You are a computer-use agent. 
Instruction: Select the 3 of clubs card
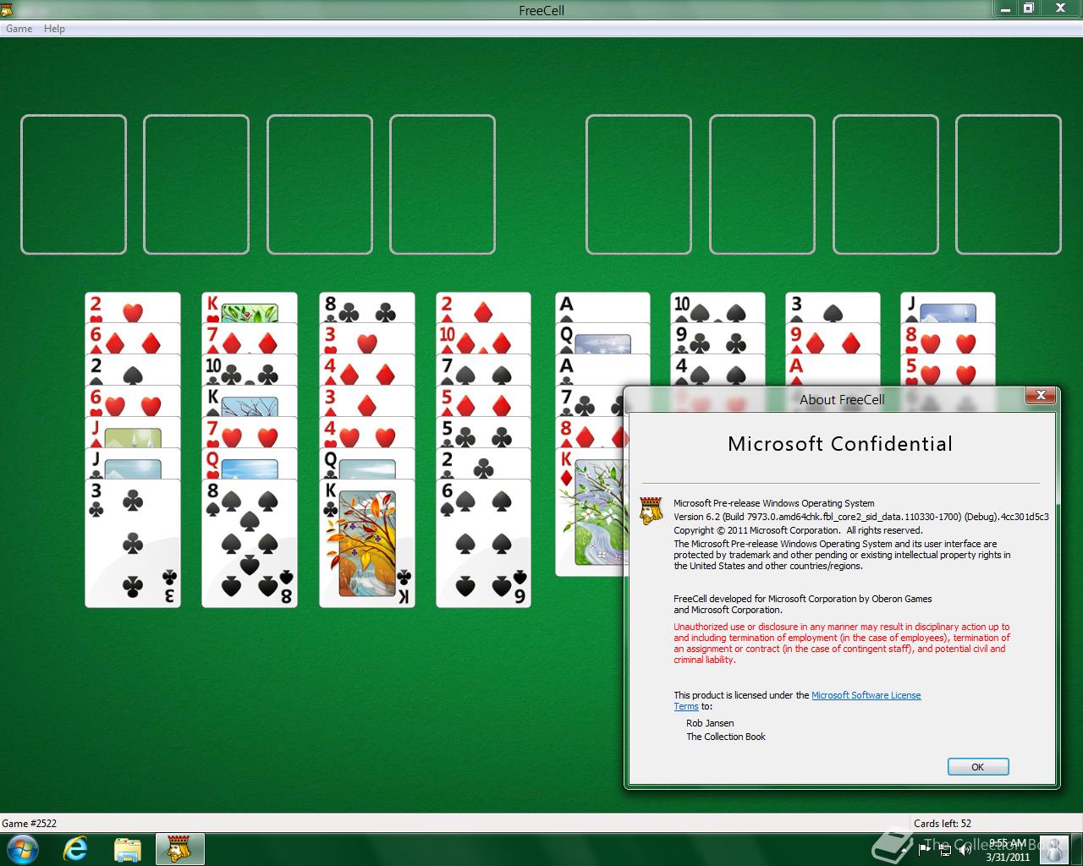133,543
